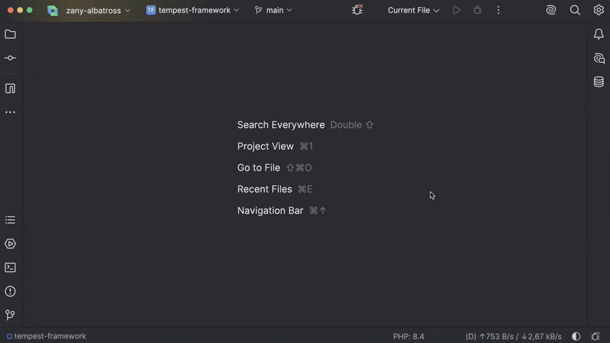Open the Terminal tool window
The image size is (610, 343).
tap(10, 267)
